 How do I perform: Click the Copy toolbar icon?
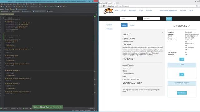click(14, 7)
